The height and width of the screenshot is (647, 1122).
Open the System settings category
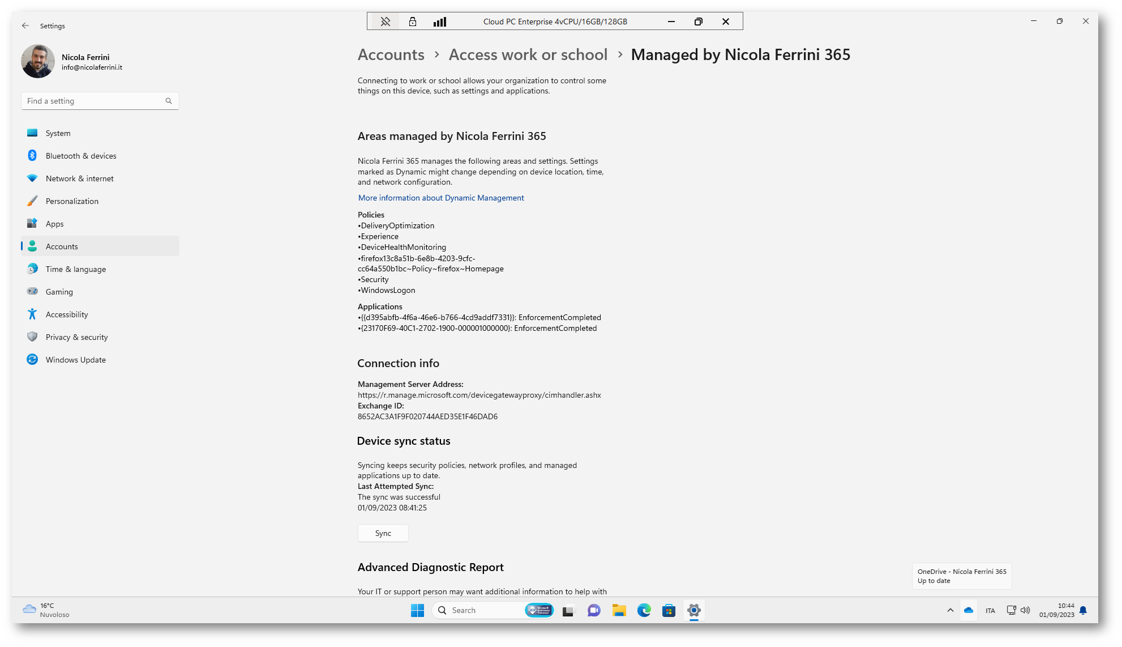(x=100, y=133)
